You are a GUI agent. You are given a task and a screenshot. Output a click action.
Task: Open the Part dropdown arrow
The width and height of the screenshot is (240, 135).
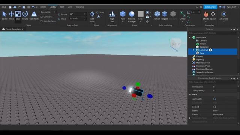pos(123,22)
